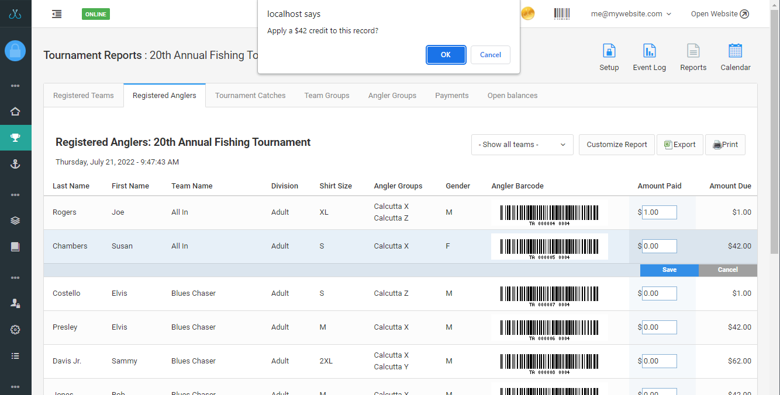Click the Chambers angler barcode image
Image resolution: width=780 pixels, height=395 pixels.
(550, 247)
